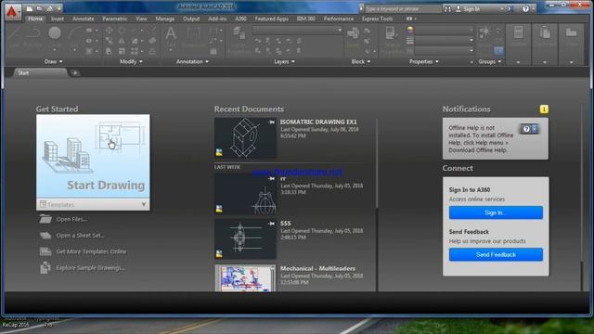The width and height of the screenshot is (594, 334).
Task: Click the New file icon in quick access toolbar
Action: pyautogui.click(x=30, y=8)
